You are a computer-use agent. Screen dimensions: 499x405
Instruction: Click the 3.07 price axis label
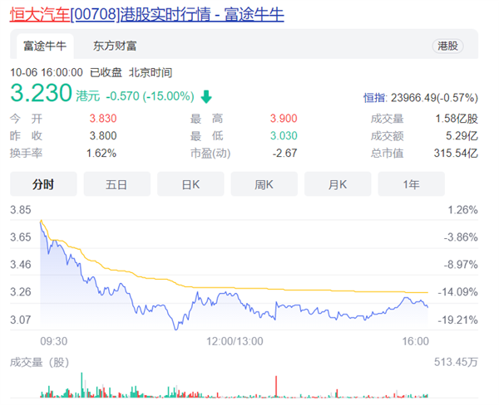click(x=21, y=320)
